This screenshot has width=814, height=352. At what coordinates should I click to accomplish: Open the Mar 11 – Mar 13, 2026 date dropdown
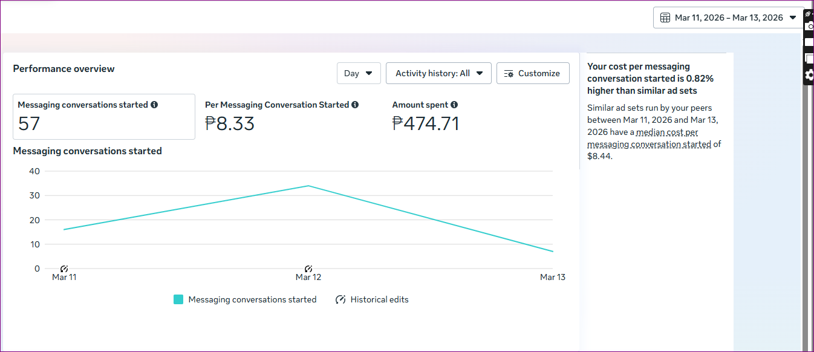point(729,18)
